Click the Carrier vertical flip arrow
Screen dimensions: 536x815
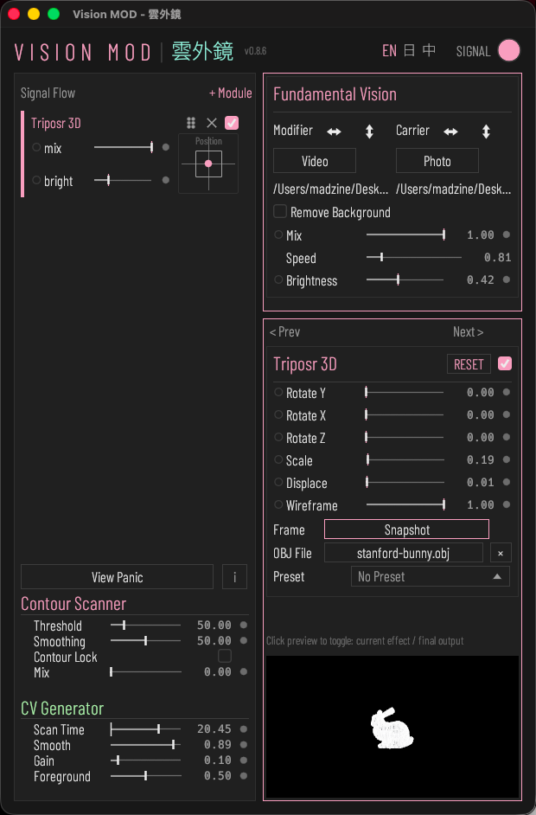pyautogui.click(x=486, y=132)
